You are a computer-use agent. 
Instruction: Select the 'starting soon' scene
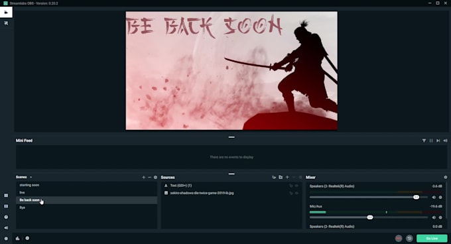click(x=86, y=186)
